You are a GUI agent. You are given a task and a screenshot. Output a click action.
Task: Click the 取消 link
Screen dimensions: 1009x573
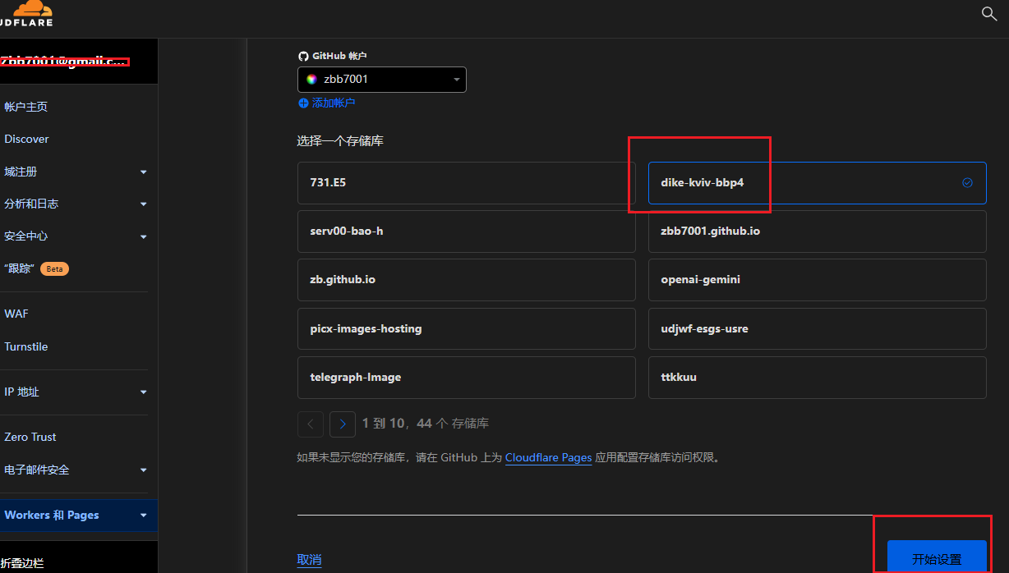pos(309,560)
